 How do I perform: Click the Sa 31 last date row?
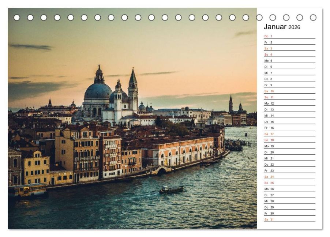289,219
